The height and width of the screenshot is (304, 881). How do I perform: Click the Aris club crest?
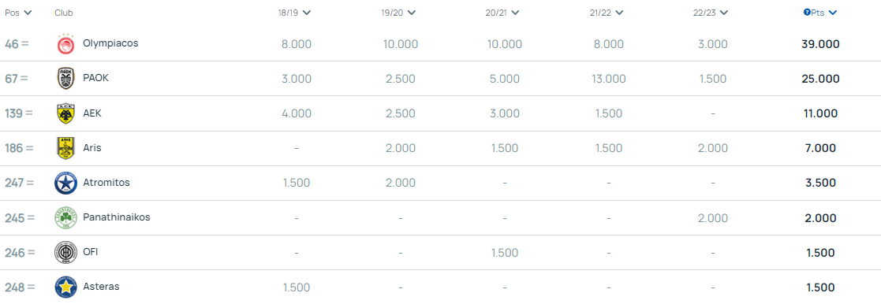coord(65,148)
